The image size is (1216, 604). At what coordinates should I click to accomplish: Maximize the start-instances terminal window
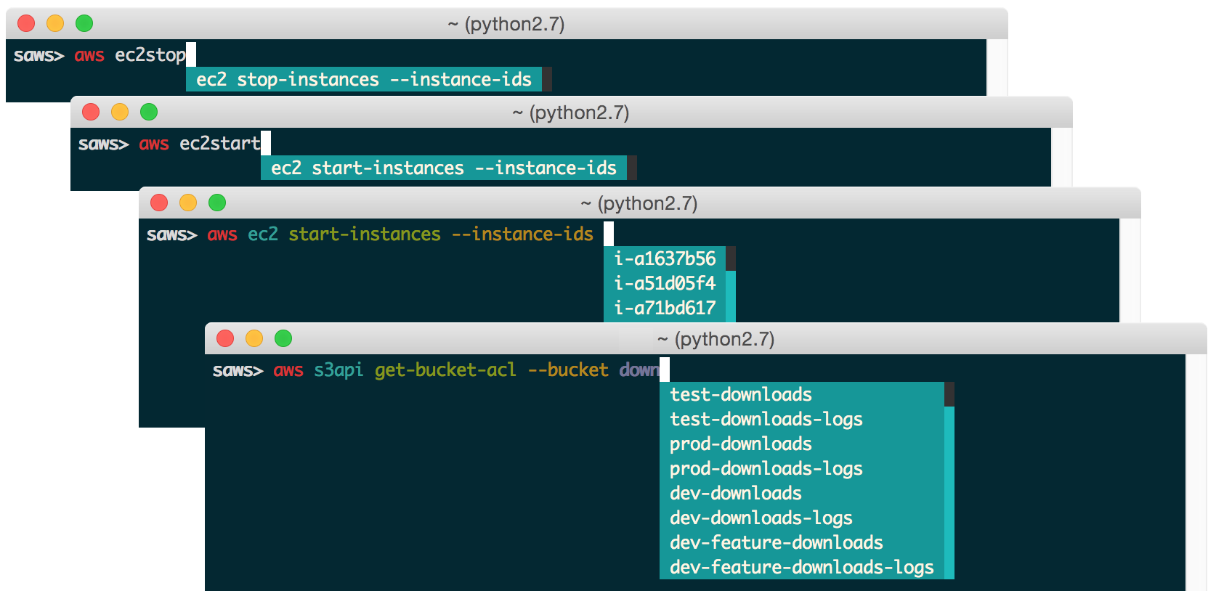(217, 203)
